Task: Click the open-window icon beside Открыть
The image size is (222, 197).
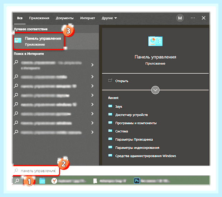Action: click(110, 80)
